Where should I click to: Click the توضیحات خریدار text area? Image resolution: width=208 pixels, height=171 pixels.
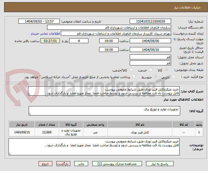[x=94, y=147]
